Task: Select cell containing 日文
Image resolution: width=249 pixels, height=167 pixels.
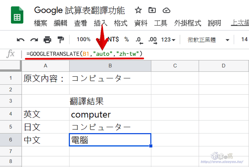Action: 46,127
